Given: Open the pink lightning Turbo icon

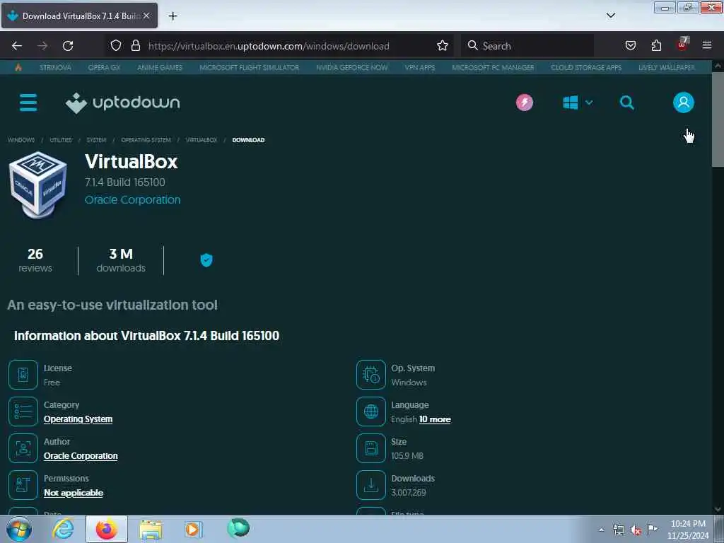Looking at the screenshot, I should (x=524, y=103).
